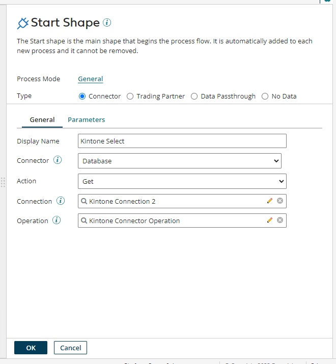Click the Cancel button

click(71, 348)
